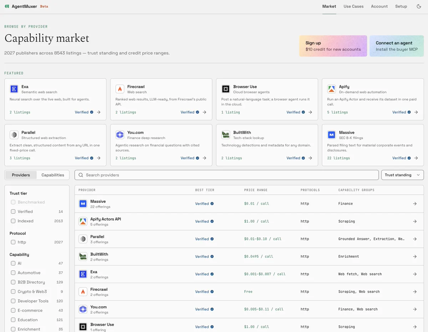Go to the Market nav tab
Viewport: 428px width, 332px height.
pos(329,6)
